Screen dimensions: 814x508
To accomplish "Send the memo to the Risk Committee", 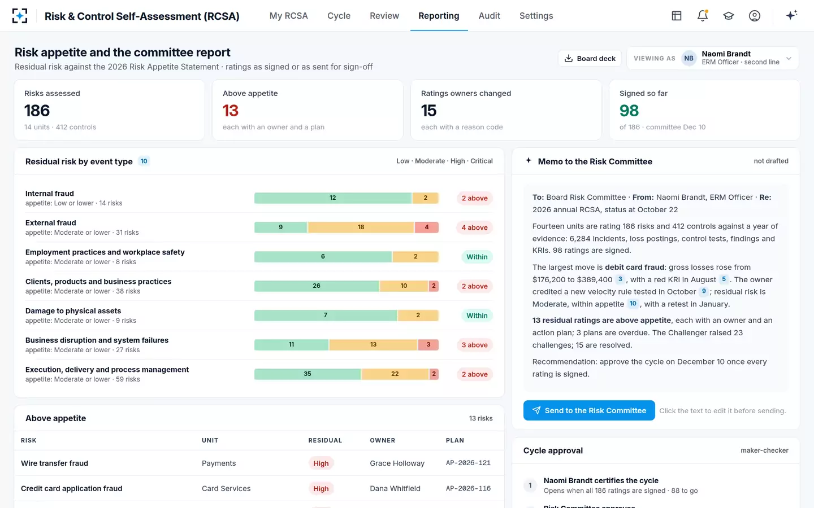I will pos(589,410).
